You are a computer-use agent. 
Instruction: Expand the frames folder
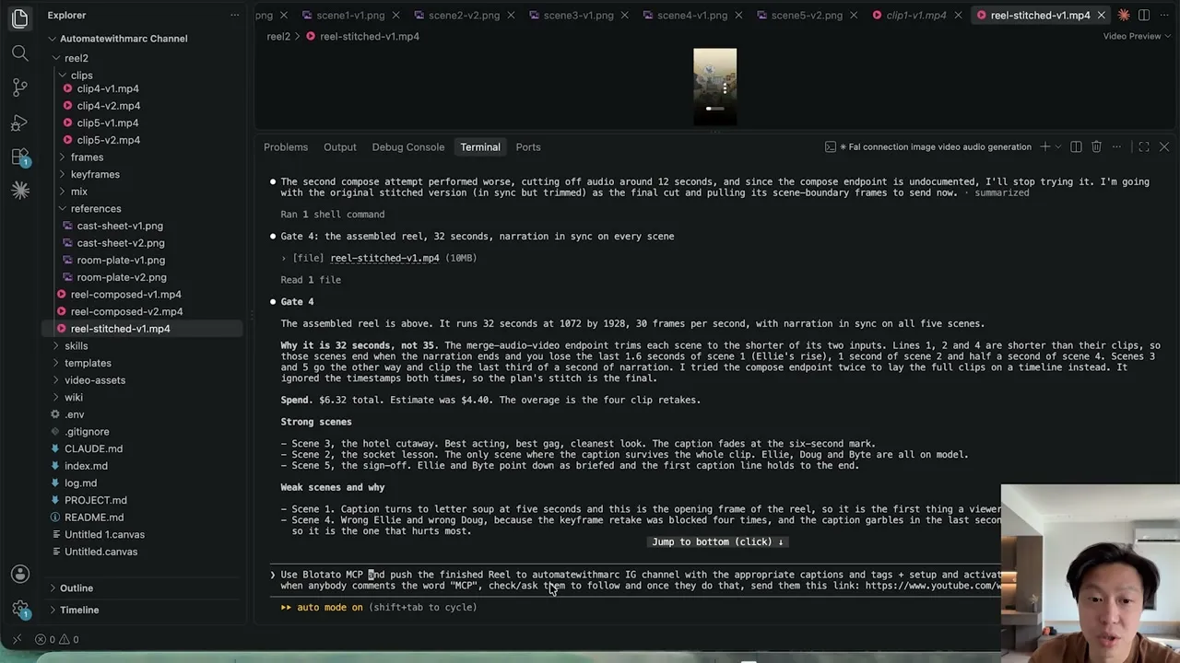click(x=87, y=157)
